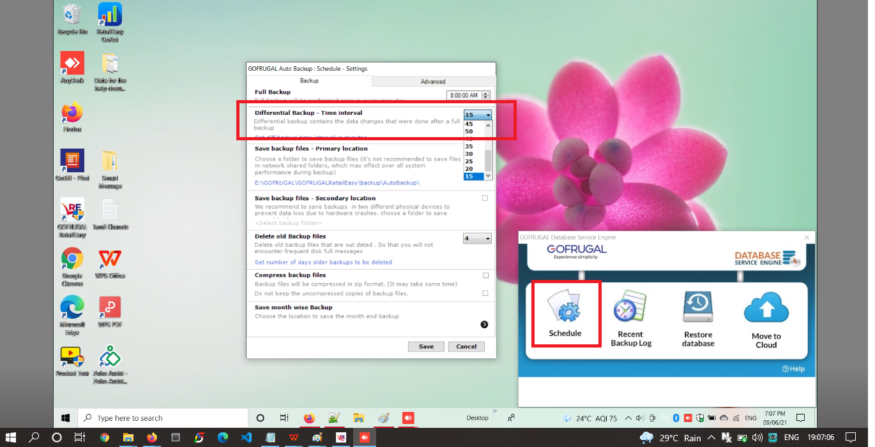Open the WPS PDF desktop shortcut

[x=110, y=312]
